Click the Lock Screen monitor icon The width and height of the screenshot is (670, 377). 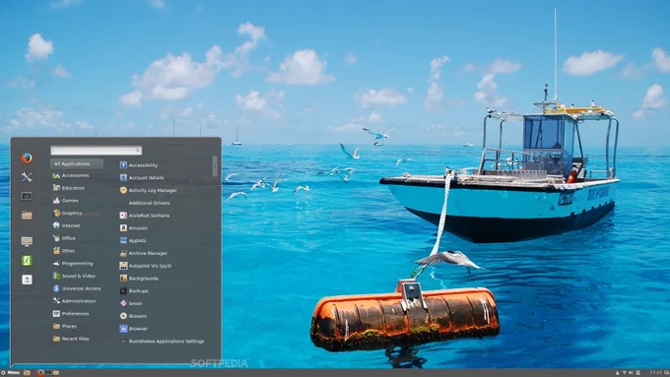tap(27, 242)
